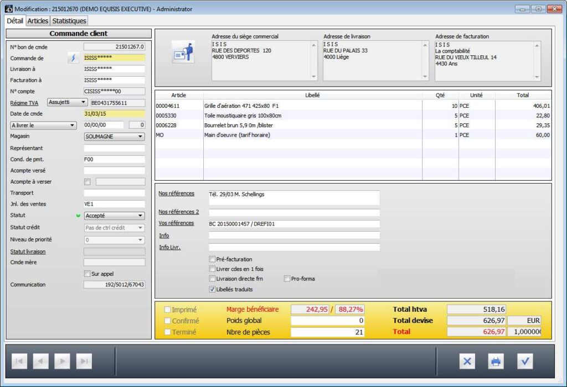Image resolution: width=567 pixels, height=387 pixels.
Task: Click the mailbox address icon
Action: [x=184, y=53]
